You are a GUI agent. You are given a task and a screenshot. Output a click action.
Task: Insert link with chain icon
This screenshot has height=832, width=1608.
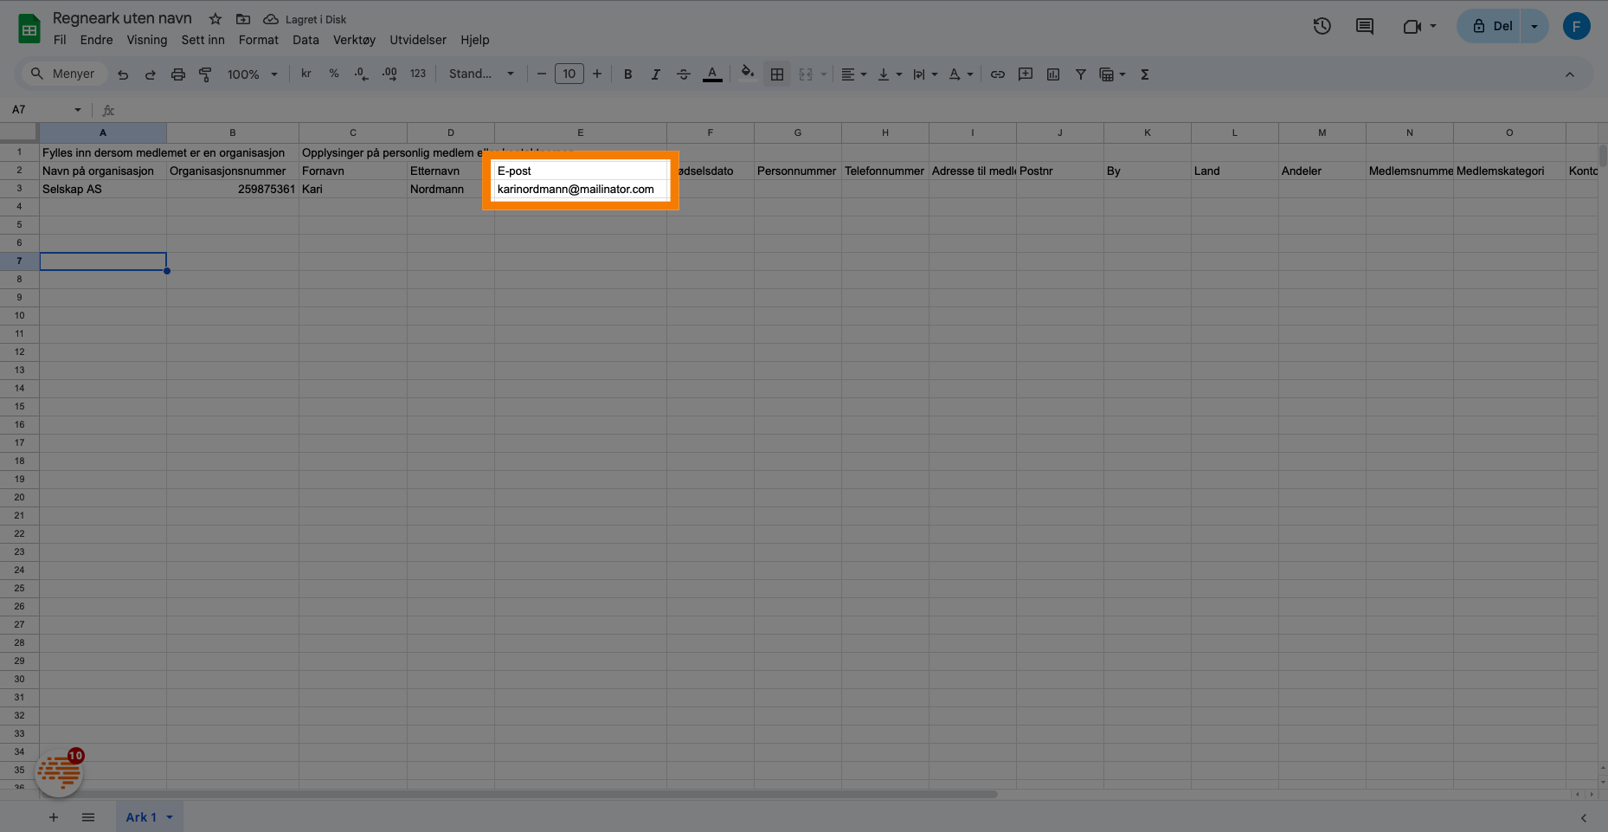[x=998, y=74]
